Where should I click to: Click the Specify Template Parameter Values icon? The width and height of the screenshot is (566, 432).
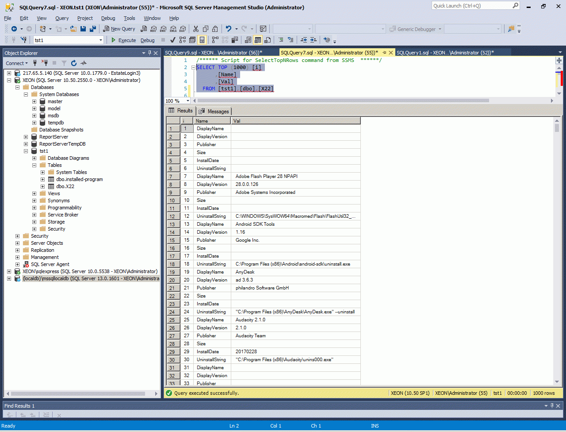[x=327, y=40]
